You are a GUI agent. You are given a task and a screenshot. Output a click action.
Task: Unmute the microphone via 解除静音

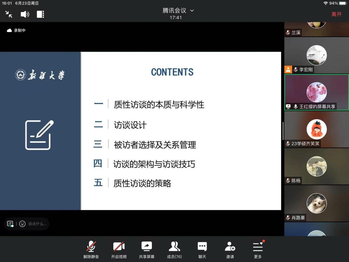point(91,250)
